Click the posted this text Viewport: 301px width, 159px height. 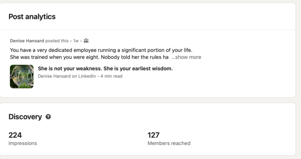(x=57, y=41)
